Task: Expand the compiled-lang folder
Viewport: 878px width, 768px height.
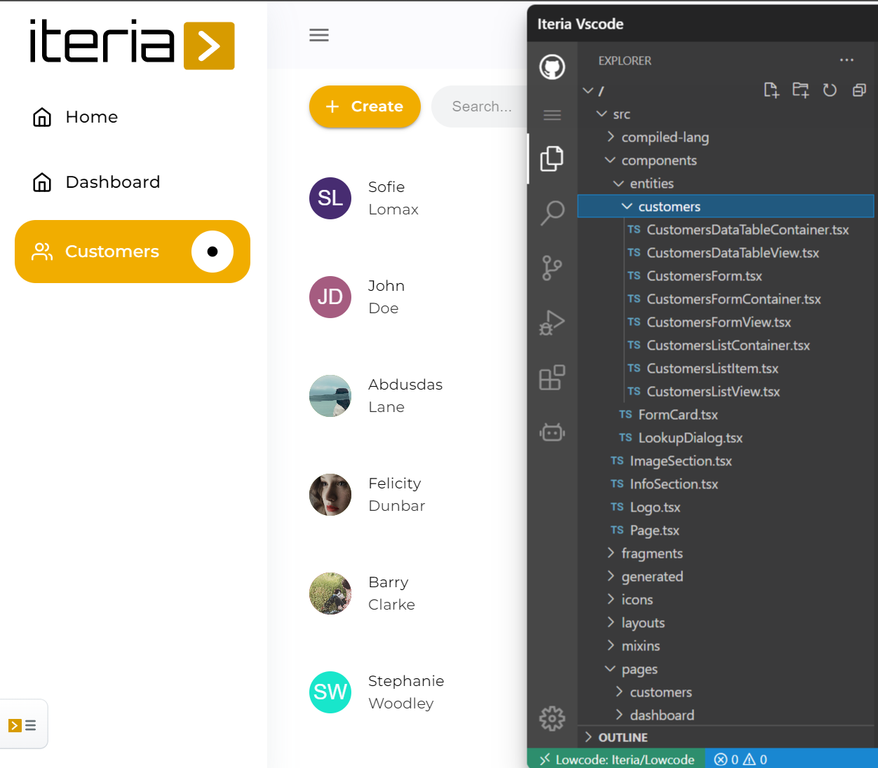Action: point(664,137)
